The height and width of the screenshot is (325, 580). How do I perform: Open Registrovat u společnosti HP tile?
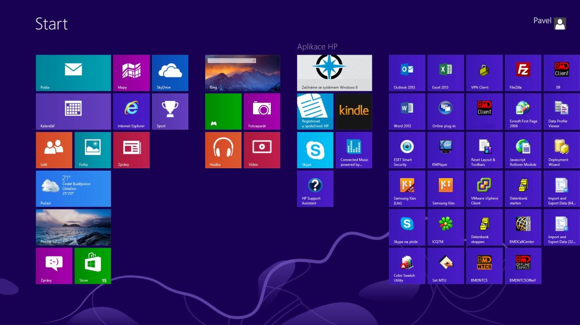pyautogui.click(x=315, y=112)
